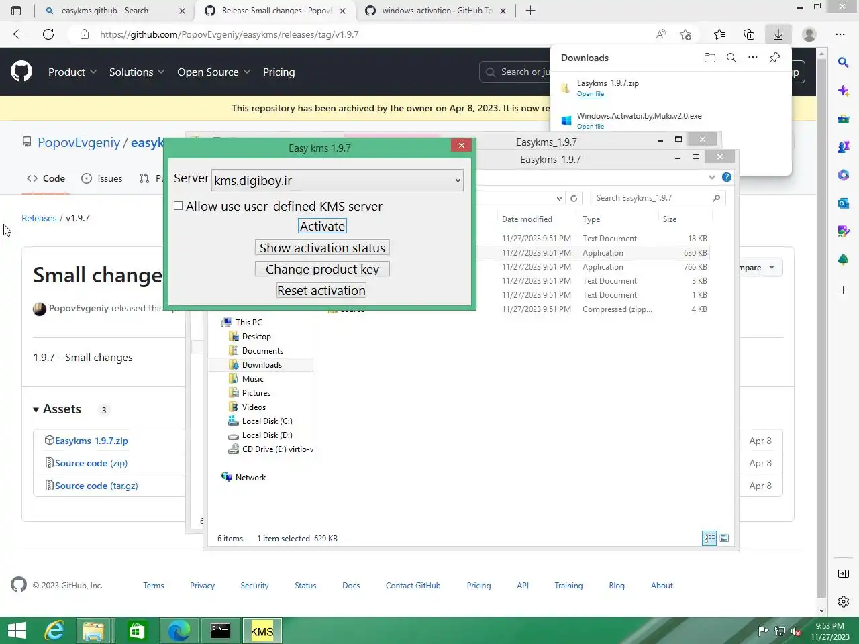
Task: Sort files by Type column header
Action: point(591,219)
